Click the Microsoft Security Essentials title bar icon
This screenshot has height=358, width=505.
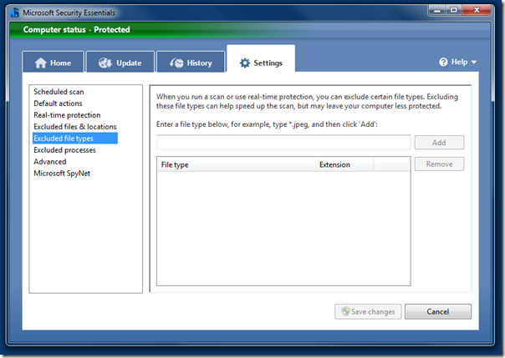pos(14,13)
